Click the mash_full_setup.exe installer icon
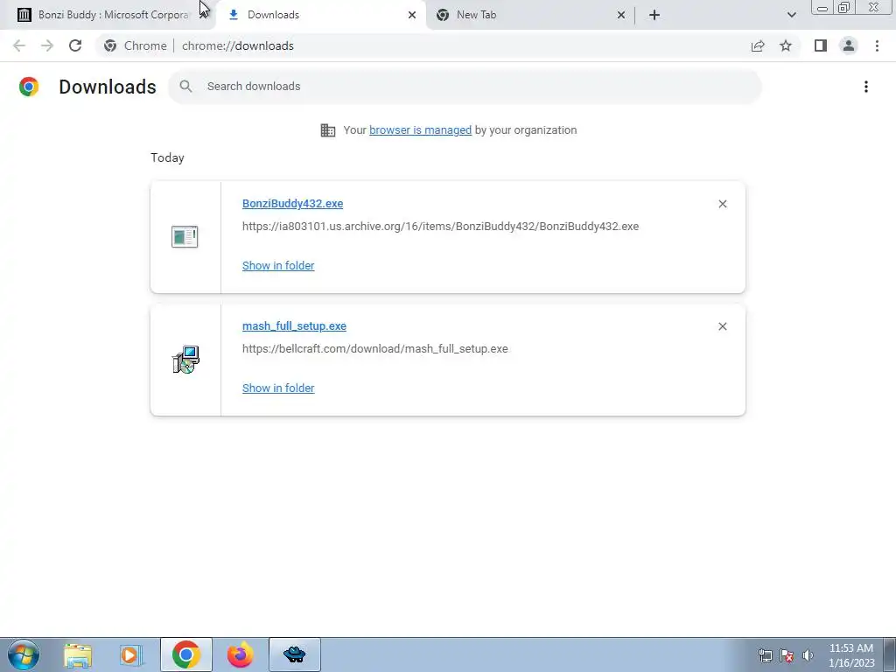 (185, 360)
